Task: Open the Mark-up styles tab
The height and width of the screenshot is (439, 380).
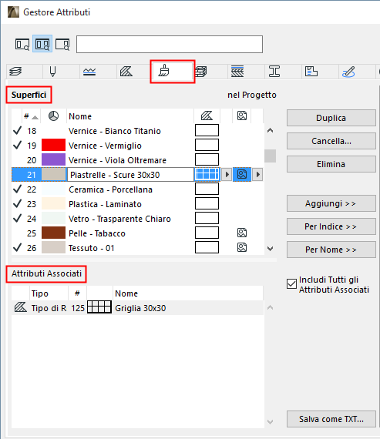Action: [x=348, y=71]
